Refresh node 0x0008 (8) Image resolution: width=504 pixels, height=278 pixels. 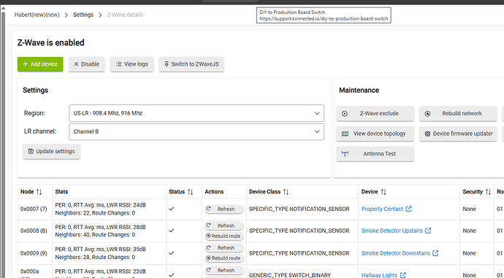coord(224,225)
